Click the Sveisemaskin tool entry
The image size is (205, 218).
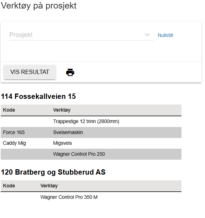(x=68, y=132)
